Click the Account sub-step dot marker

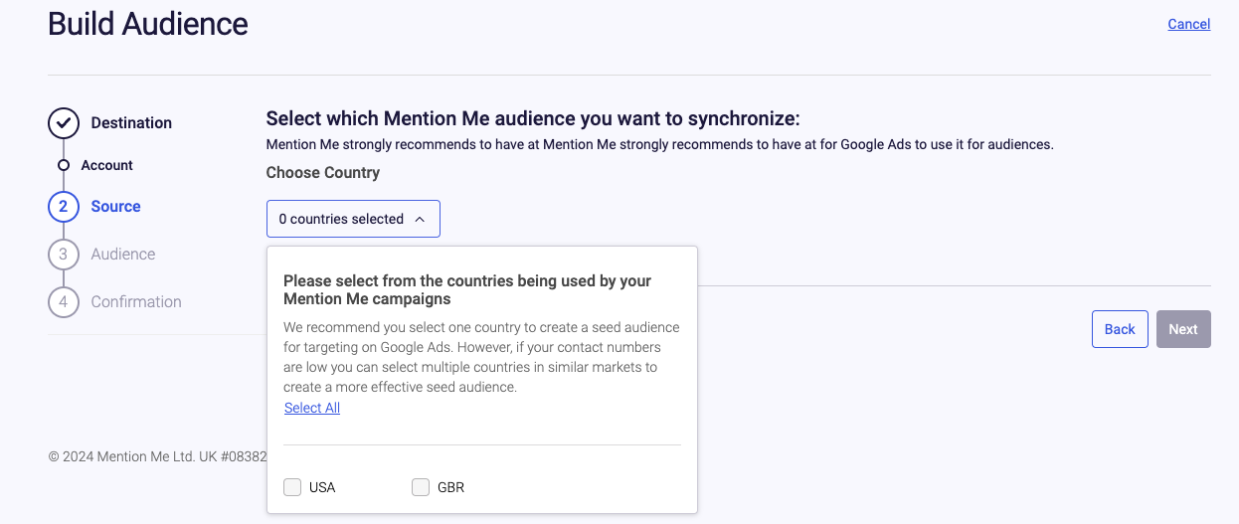pyautogui.click(x=64, y=165)
